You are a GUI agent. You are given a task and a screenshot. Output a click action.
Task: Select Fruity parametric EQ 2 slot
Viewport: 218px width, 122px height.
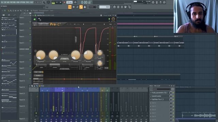point(159,93)
